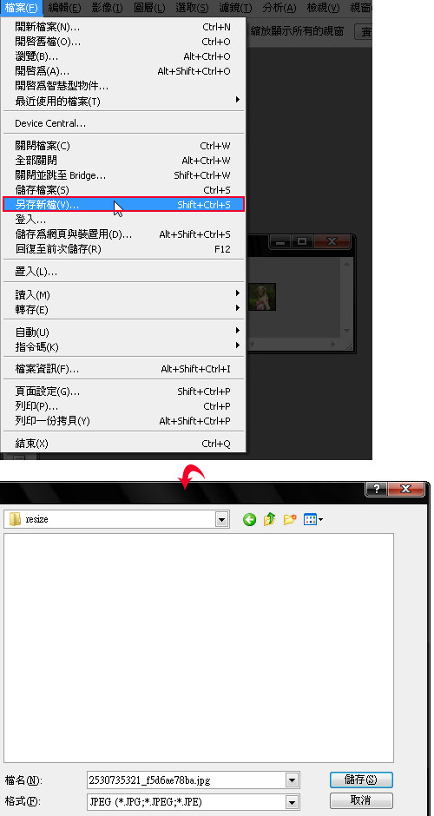
Task: Select 開啟為(A)... menu entry
Action: coord(123,71)
